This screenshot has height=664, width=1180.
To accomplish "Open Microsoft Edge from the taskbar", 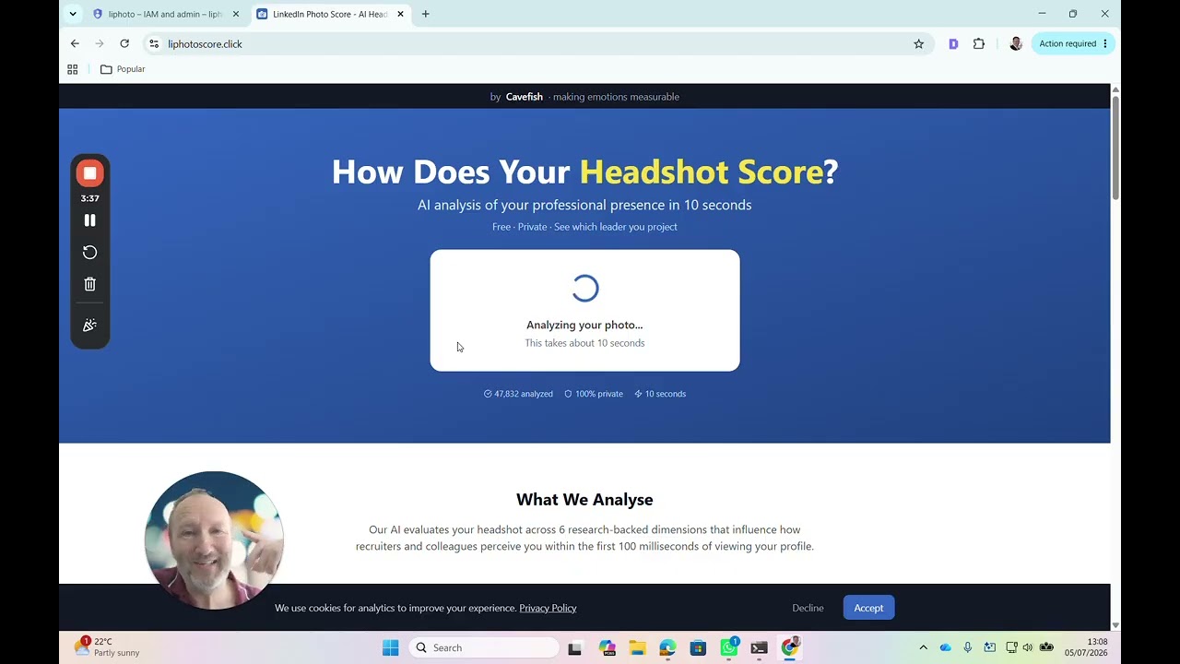I will (667, 647).
